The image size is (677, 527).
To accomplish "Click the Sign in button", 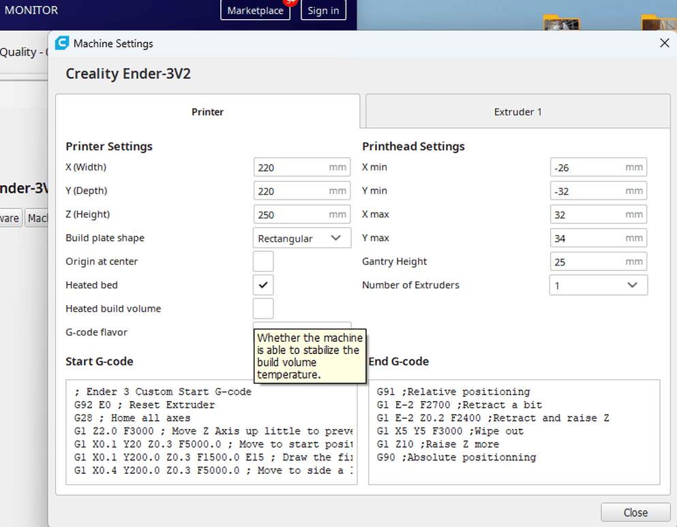I will coord(323,10).
